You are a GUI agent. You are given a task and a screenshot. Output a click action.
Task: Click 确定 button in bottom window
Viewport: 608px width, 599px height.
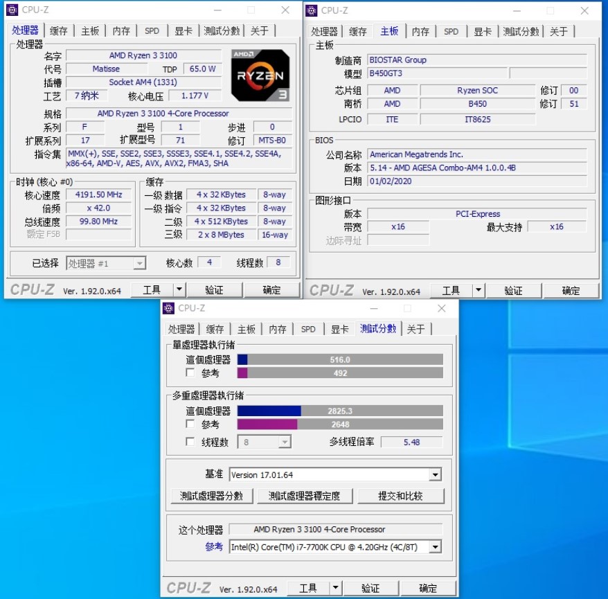(428, 588)
